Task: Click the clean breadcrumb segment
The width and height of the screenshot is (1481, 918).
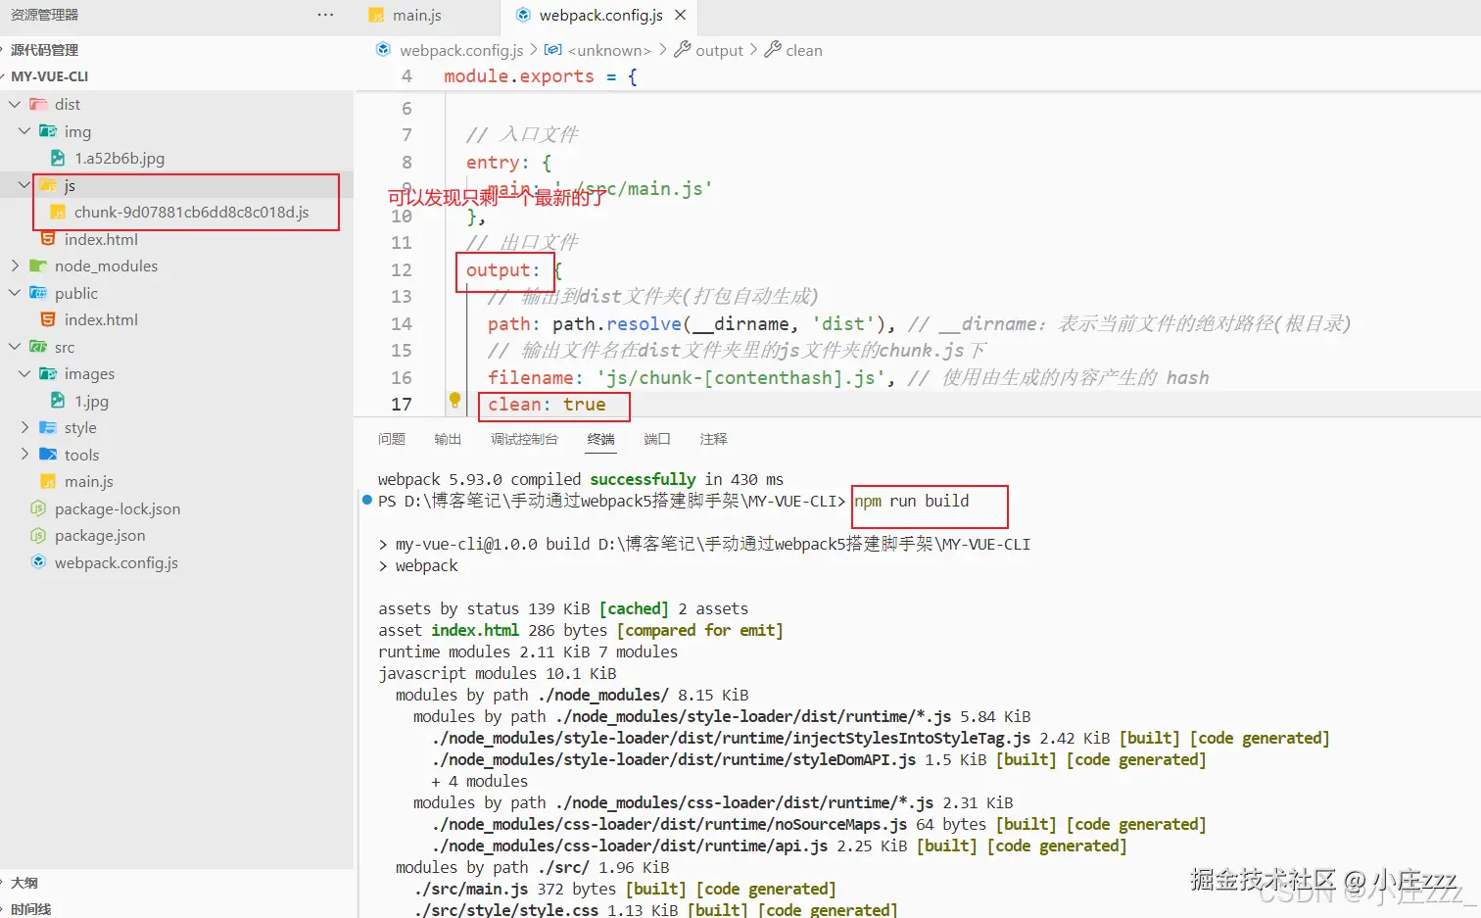Action: pos(803,50)
